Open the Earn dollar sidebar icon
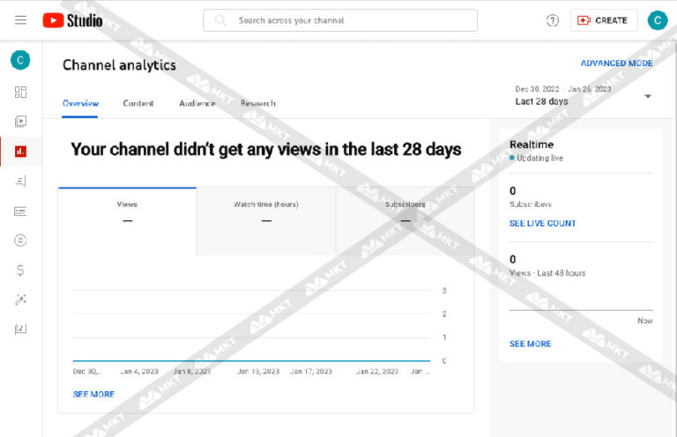 click(20, 270)
